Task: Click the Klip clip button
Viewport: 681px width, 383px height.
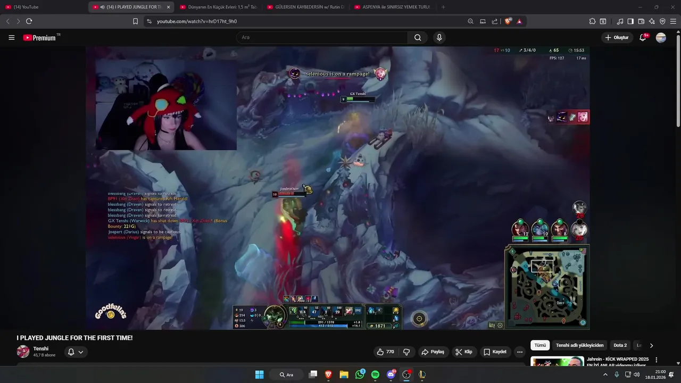Action: click(x=464, y=352)
